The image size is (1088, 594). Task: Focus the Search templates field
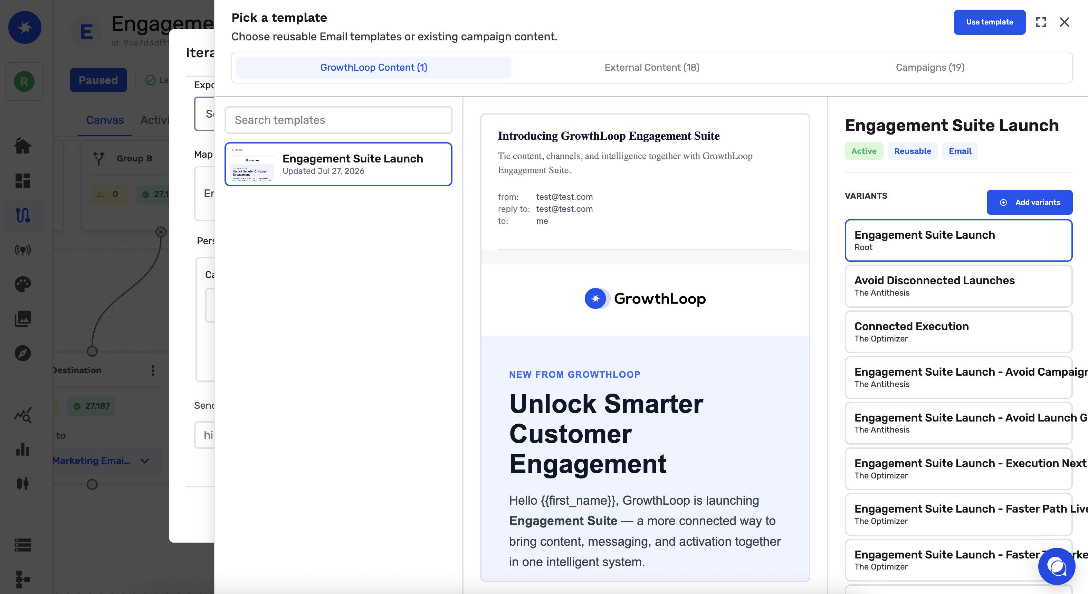tap(338, 120)
